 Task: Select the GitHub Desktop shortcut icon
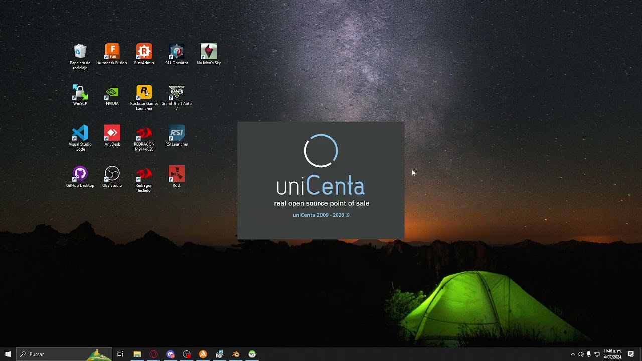80,176
